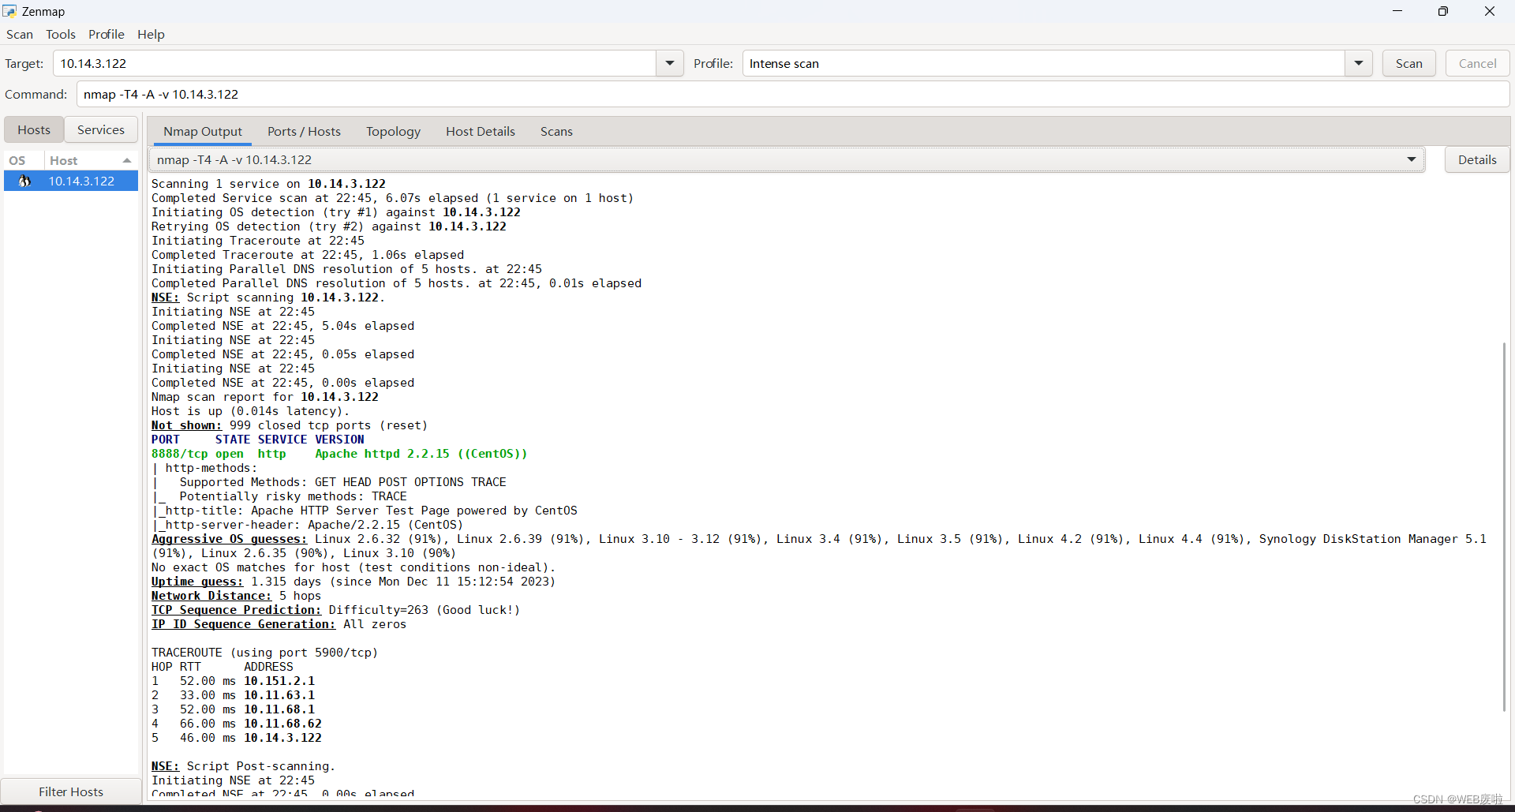Click traceroute hop address 10.151.2.1
This screenshot has width=1515, height=812.
[279, 681]
